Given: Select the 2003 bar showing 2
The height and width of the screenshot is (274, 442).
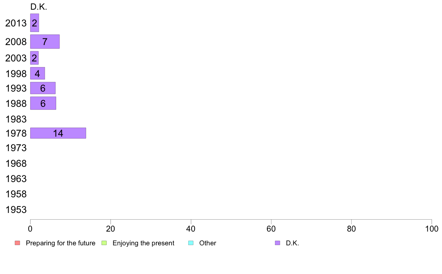Looking at the screenshot, I should coord(34,58).
